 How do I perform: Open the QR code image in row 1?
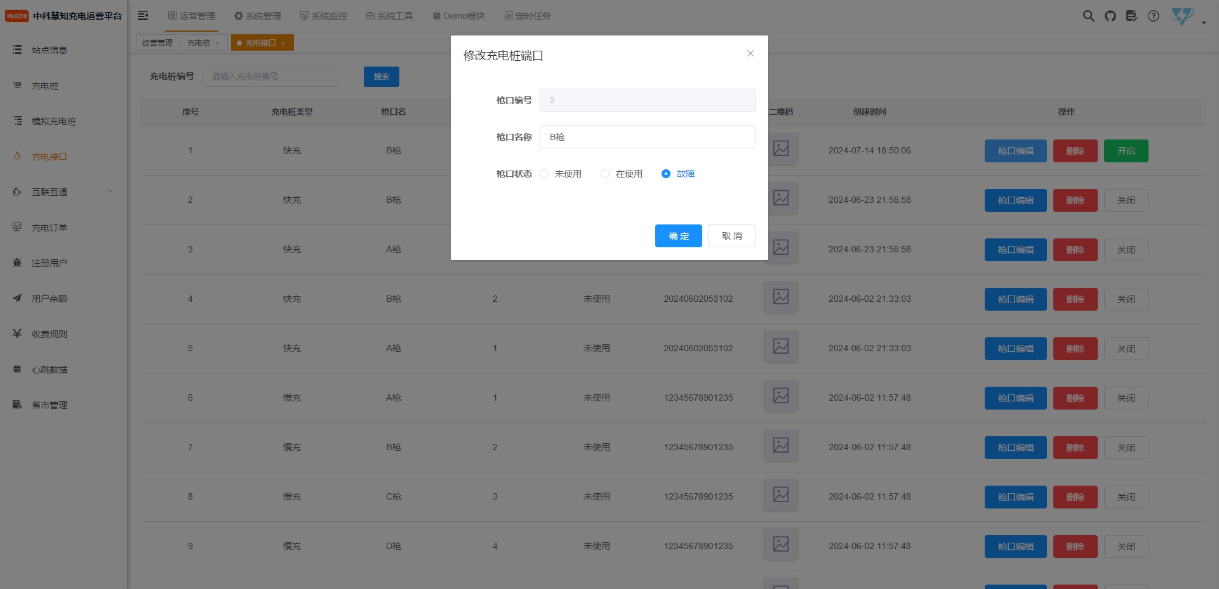pyautogui.click(x=781, y=149)
